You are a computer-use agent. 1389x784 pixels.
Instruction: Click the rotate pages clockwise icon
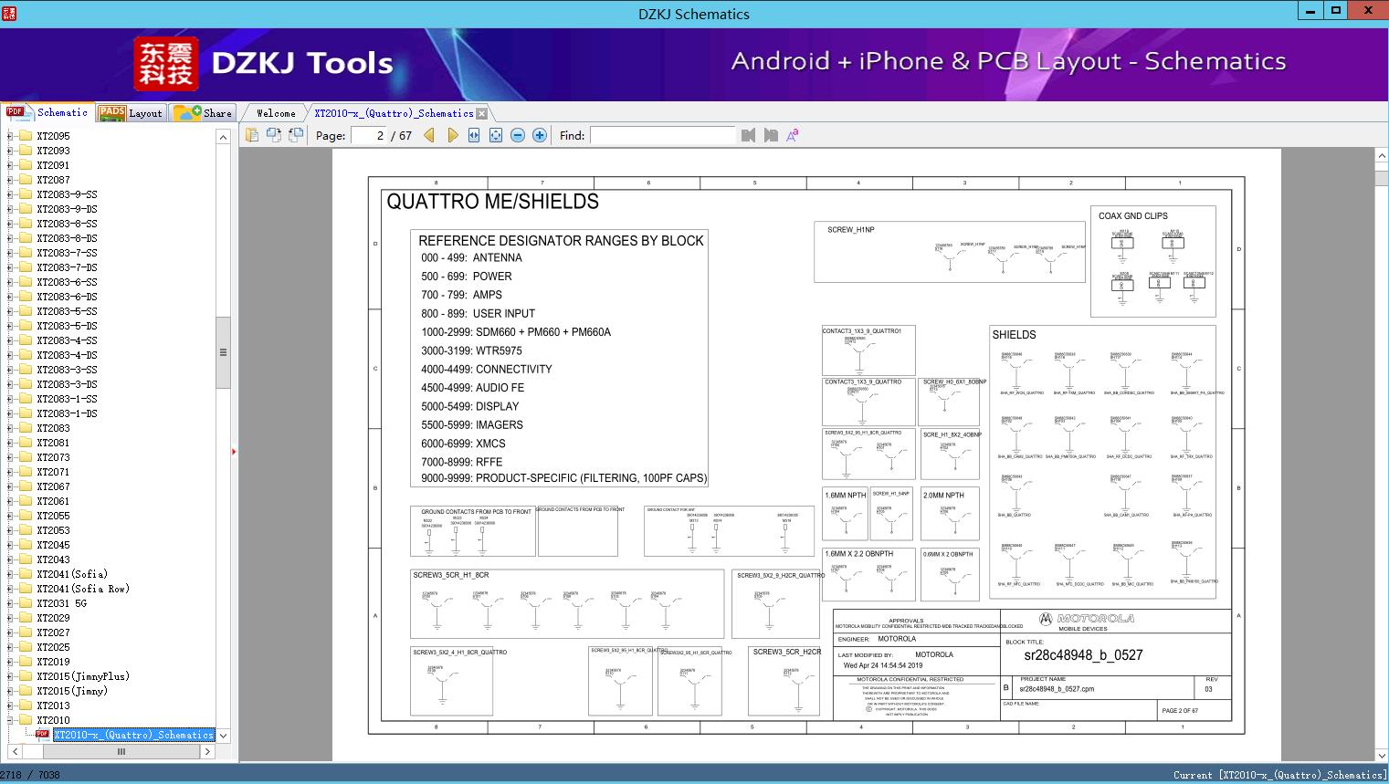coord(296,135)
